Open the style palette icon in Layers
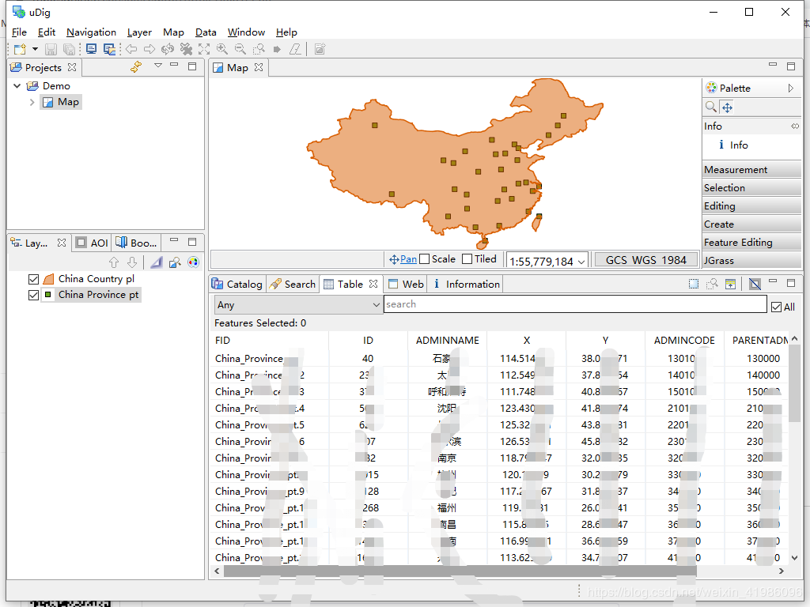 [x=193, y=262]
